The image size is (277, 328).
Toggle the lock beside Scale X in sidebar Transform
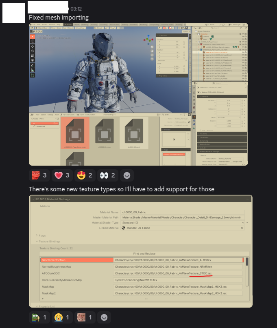click(x=184, y=66)
